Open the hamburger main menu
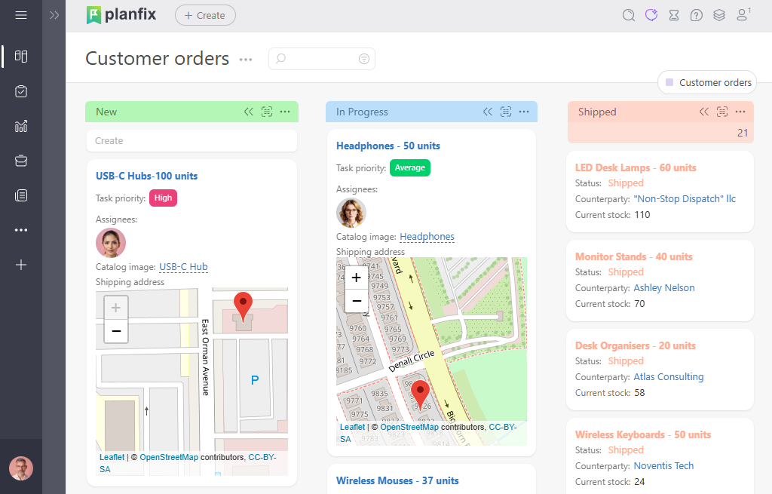The image size is (772, 494). pos(20,15)
